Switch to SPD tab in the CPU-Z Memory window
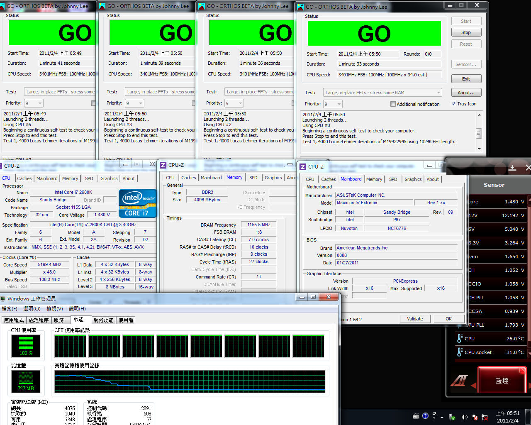 click(253, 178)
